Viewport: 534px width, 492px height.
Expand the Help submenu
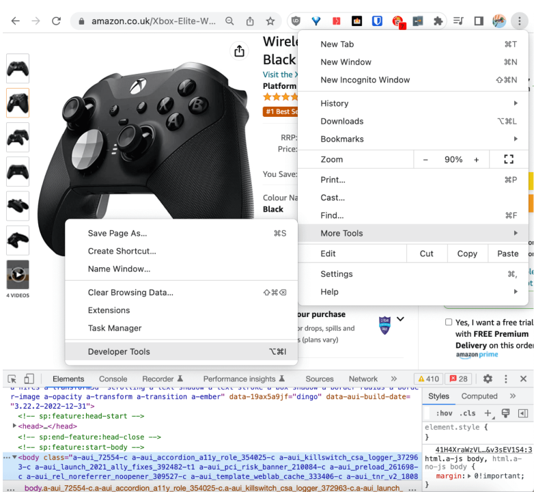pos(413,292)
